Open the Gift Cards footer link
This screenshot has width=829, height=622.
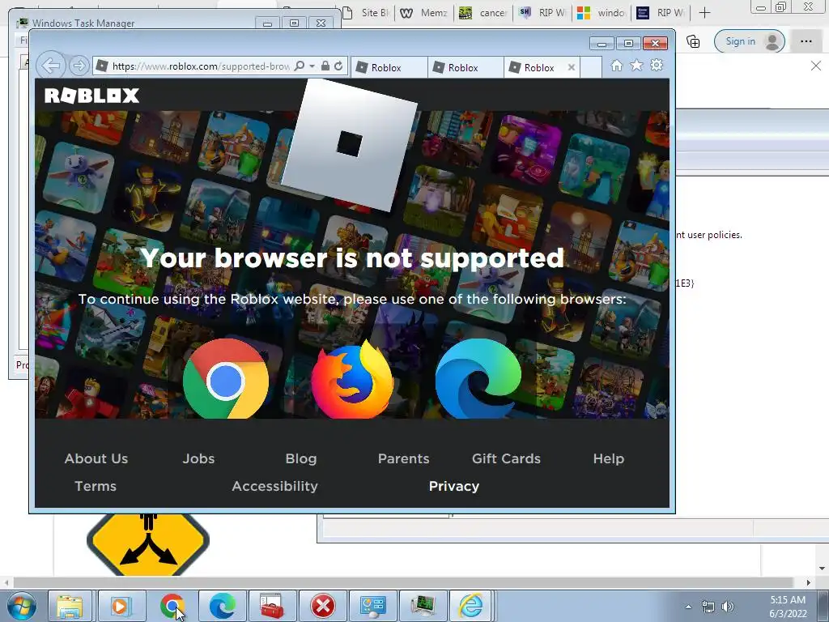[x=506, y=458]
